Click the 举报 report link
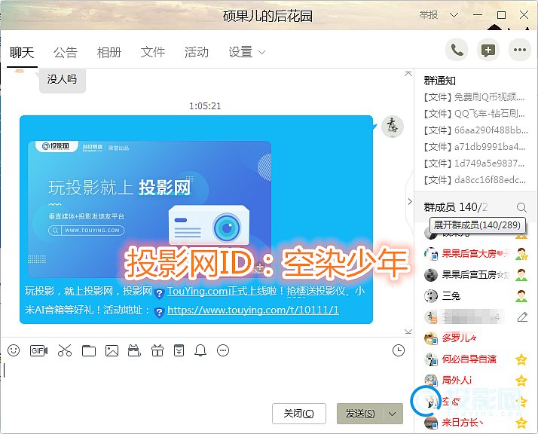This screenshot has width=538, height=434. 429,15
